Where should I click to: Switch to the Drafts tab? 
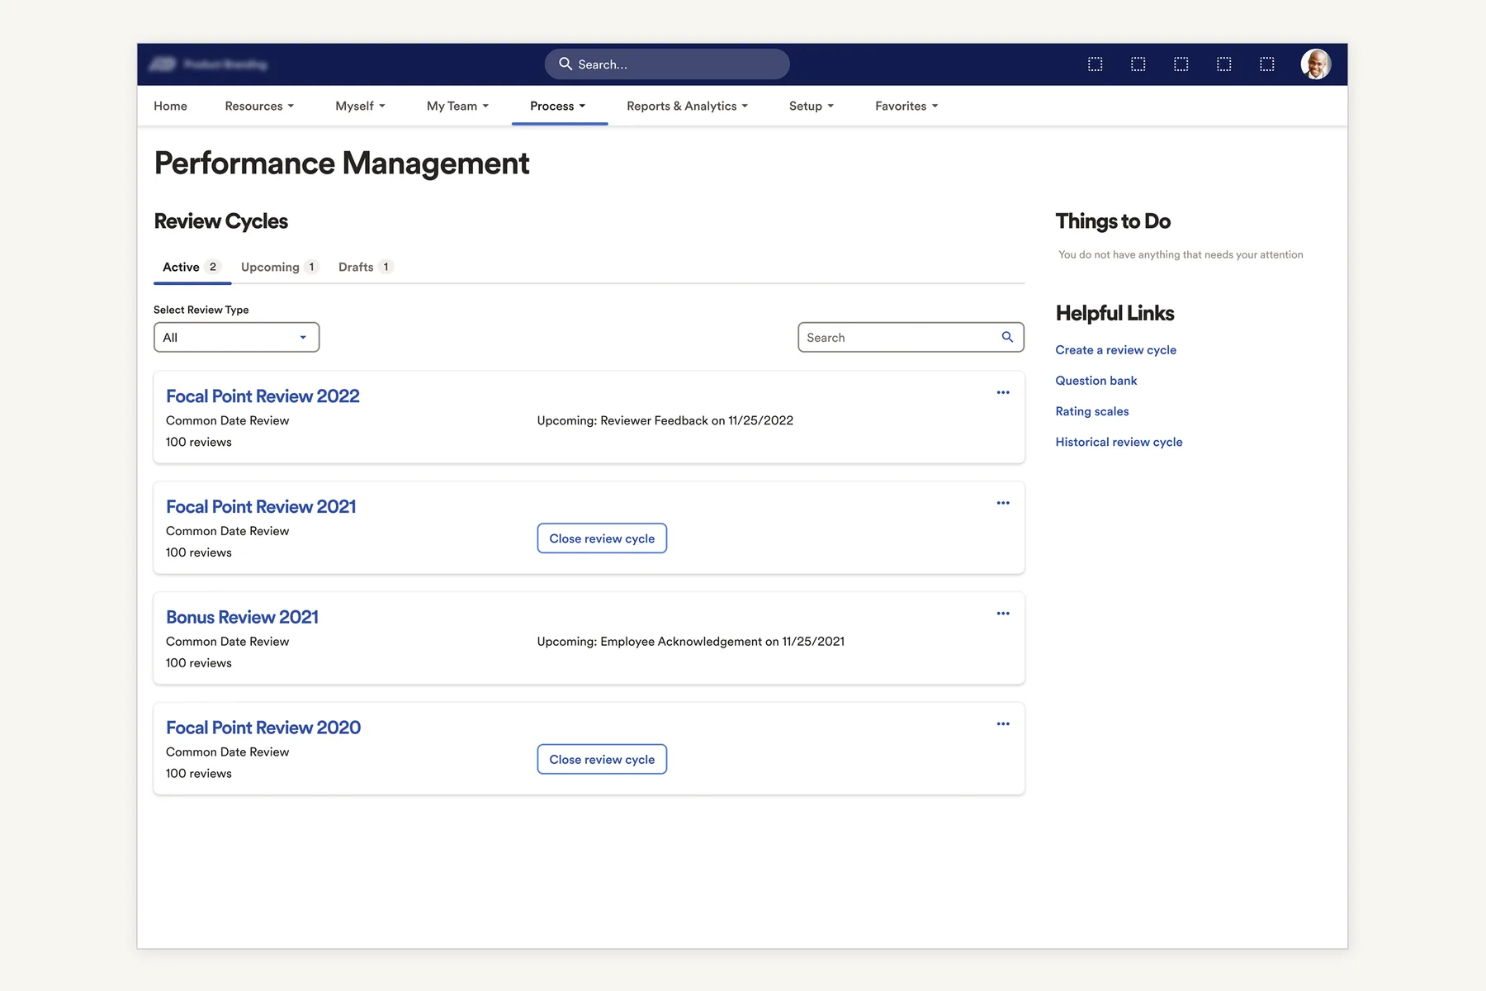[x=366, y=267]
